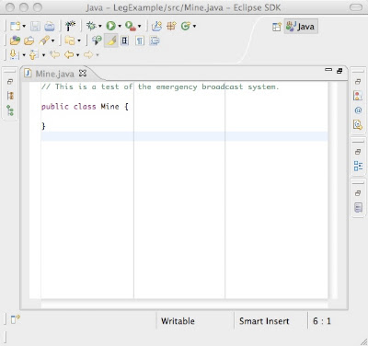Open the Problems fast view icon
This screenshot has height=346, width=368.
[358, 96]
